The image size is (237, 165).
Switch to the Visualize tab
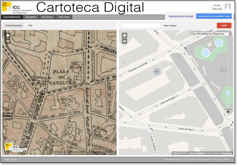pyautogui.click(x=31, y=17)
